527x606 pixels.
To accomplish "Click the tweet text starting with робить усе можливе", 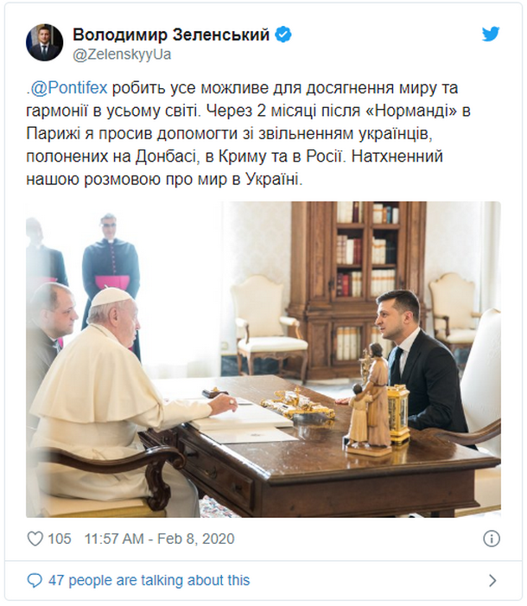I will (248, 133).
